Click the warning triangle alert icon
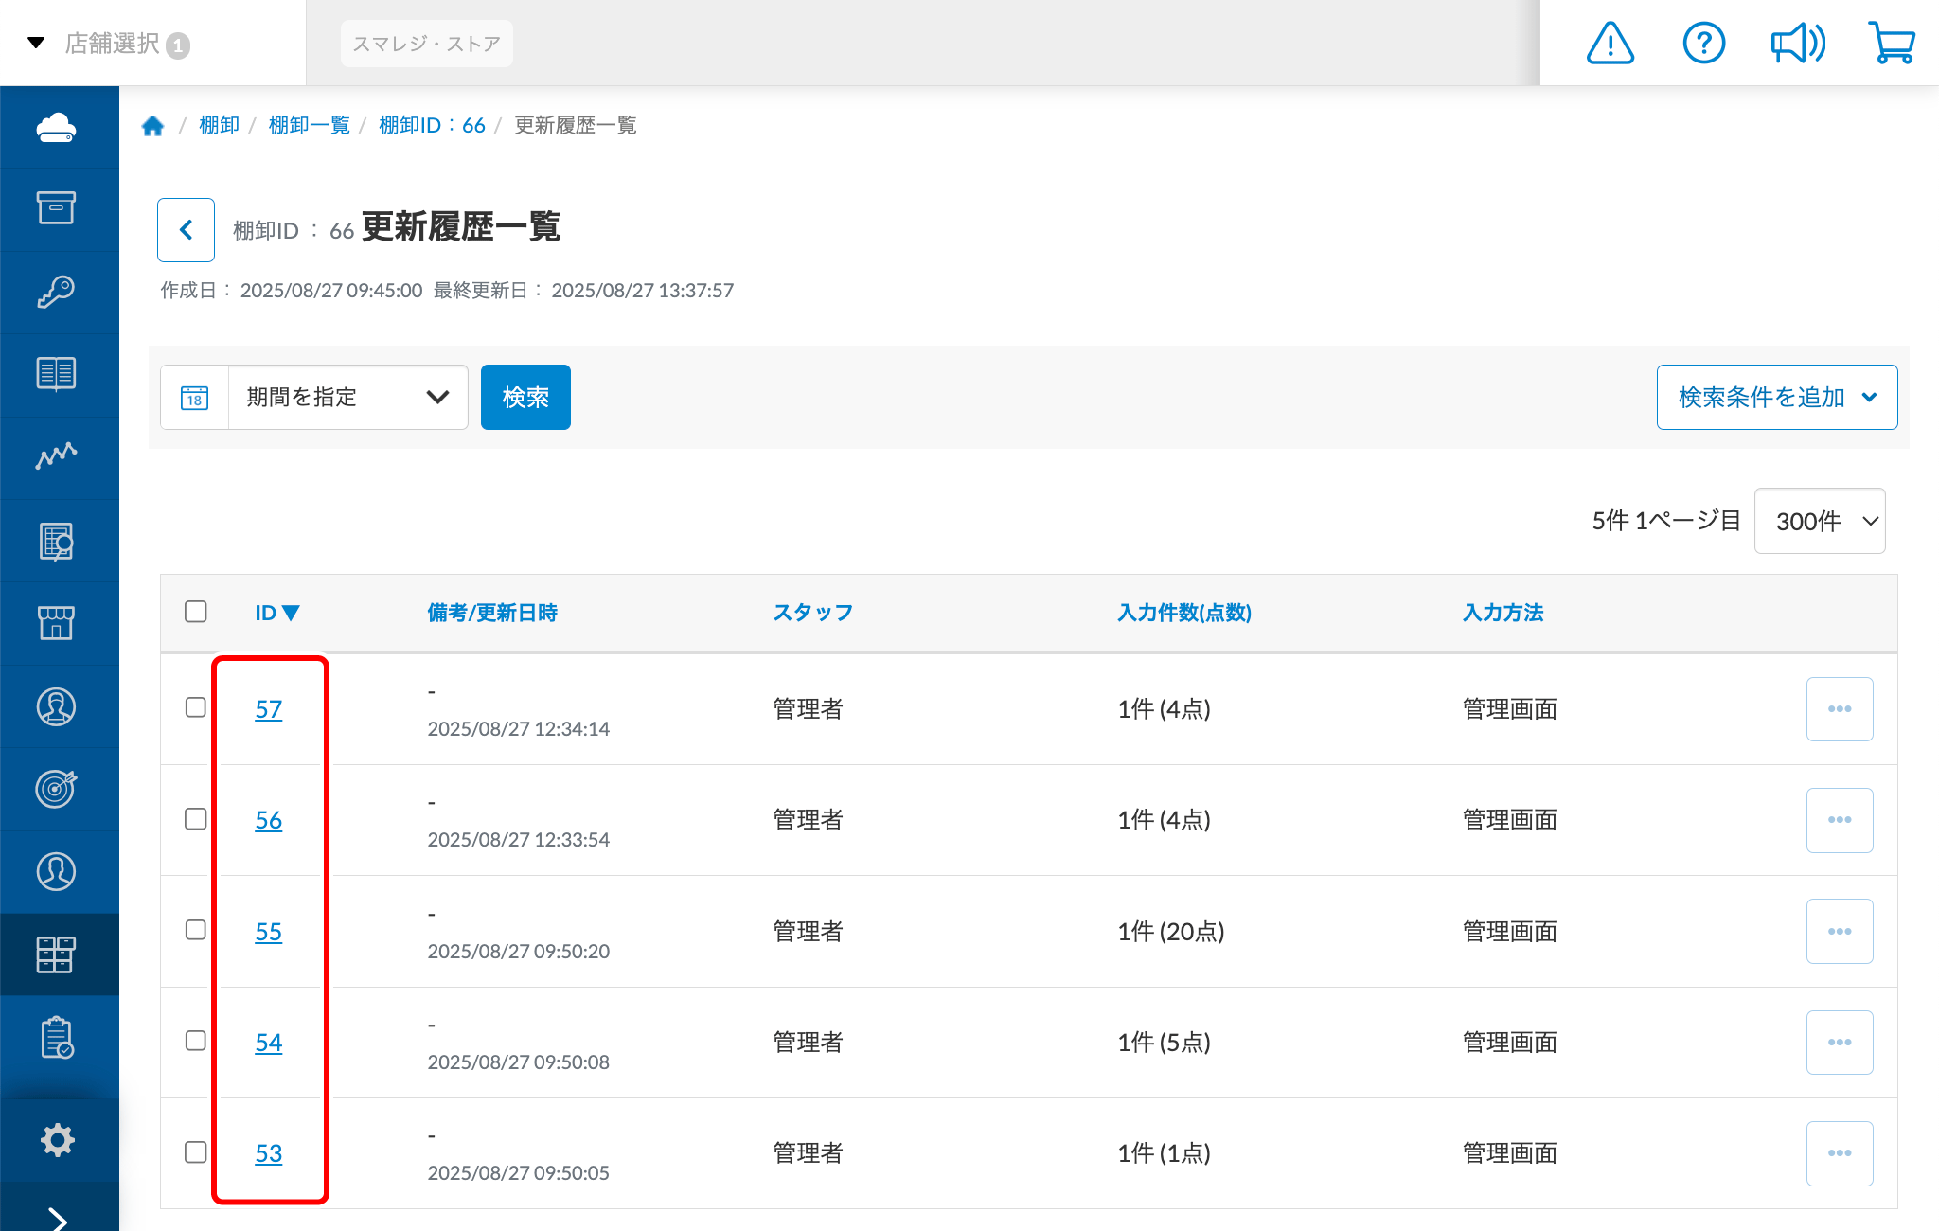The height and width of the screenshot is (1231, 1939). coord(1610,44)
